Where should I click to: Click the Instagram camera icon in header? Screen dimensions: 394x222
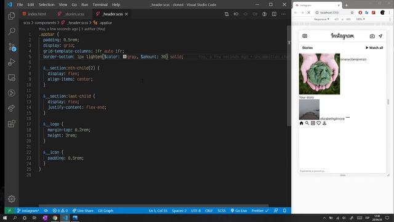(305, 36)
